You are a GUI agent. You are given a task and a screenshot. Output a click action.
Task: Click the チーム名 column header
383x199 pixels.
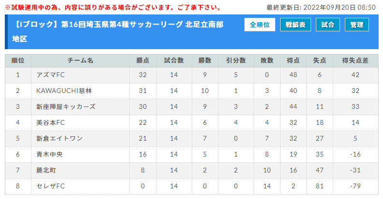(80, 61)
